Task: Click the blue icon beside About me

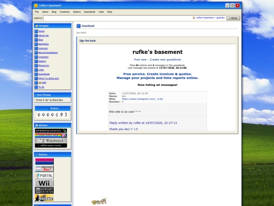Action: pyautogui.click(x=36, y=36)
